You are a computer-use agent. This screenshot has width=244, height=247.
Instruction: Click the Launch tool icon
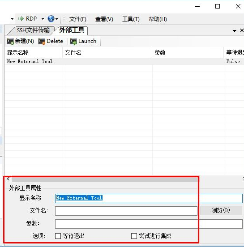click(x=73, y=42)
